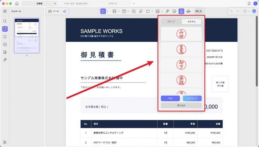
Task: Click the サムネール panel heading
Action: 16,11
